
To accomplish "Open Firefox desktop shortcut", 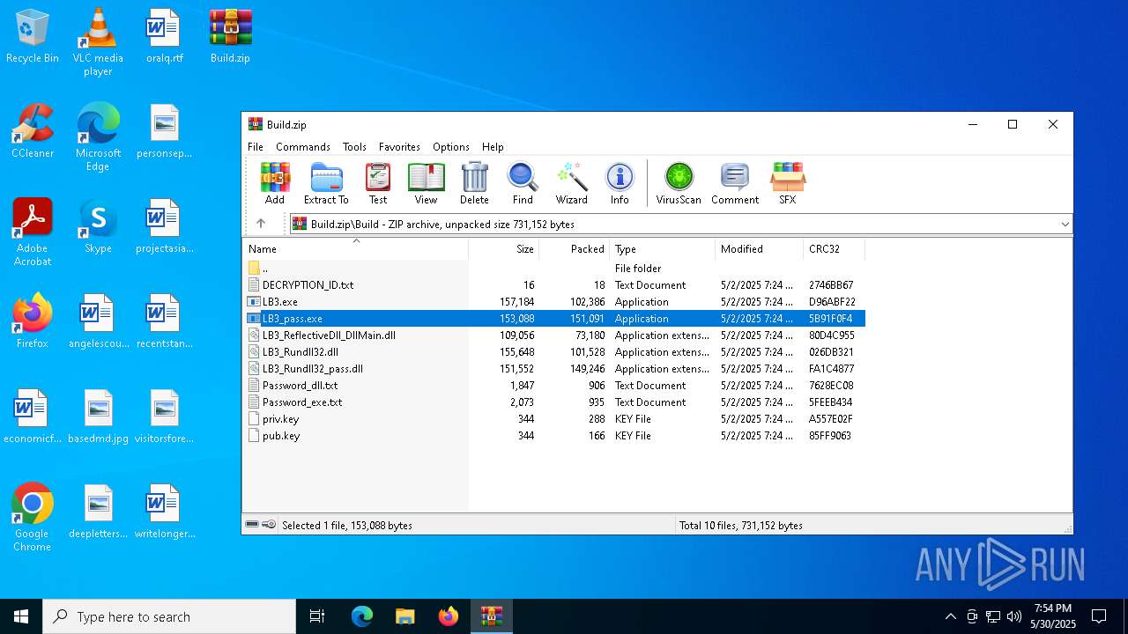I will tap(33, 322).
